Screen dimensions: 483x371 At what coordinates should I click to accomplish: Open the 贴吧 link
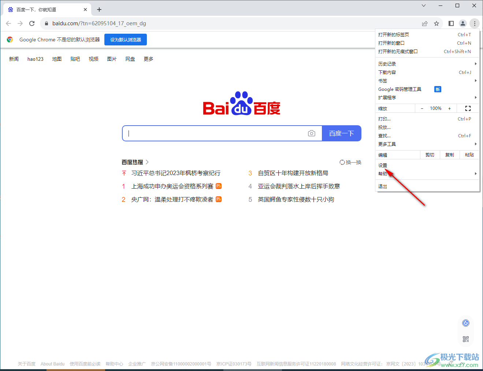75,59
